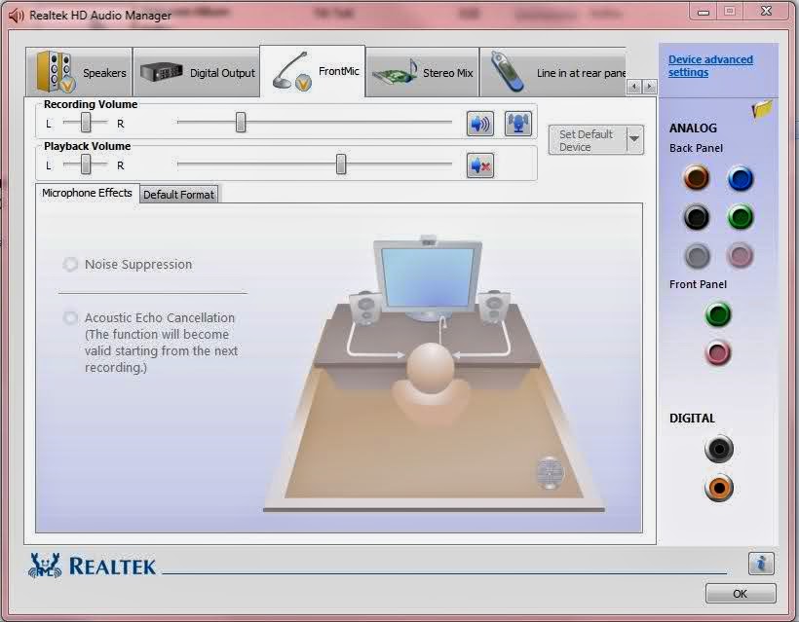
Task: Click the DIGITAL heading text
Action: [x=692, y=418]
